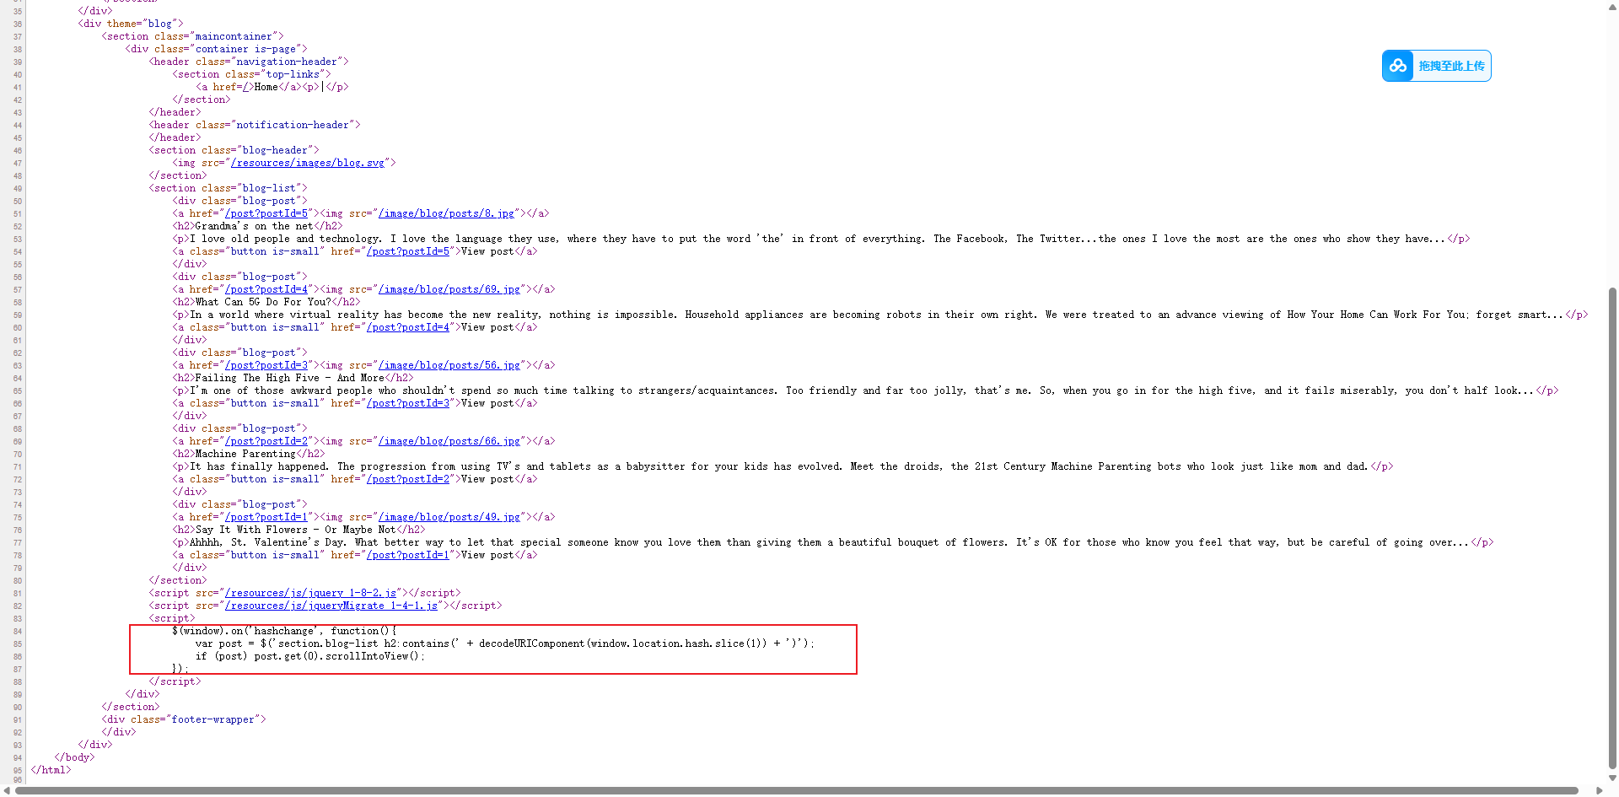
Task: Click line number 85 in the gutter
Action: coord(18,644)
